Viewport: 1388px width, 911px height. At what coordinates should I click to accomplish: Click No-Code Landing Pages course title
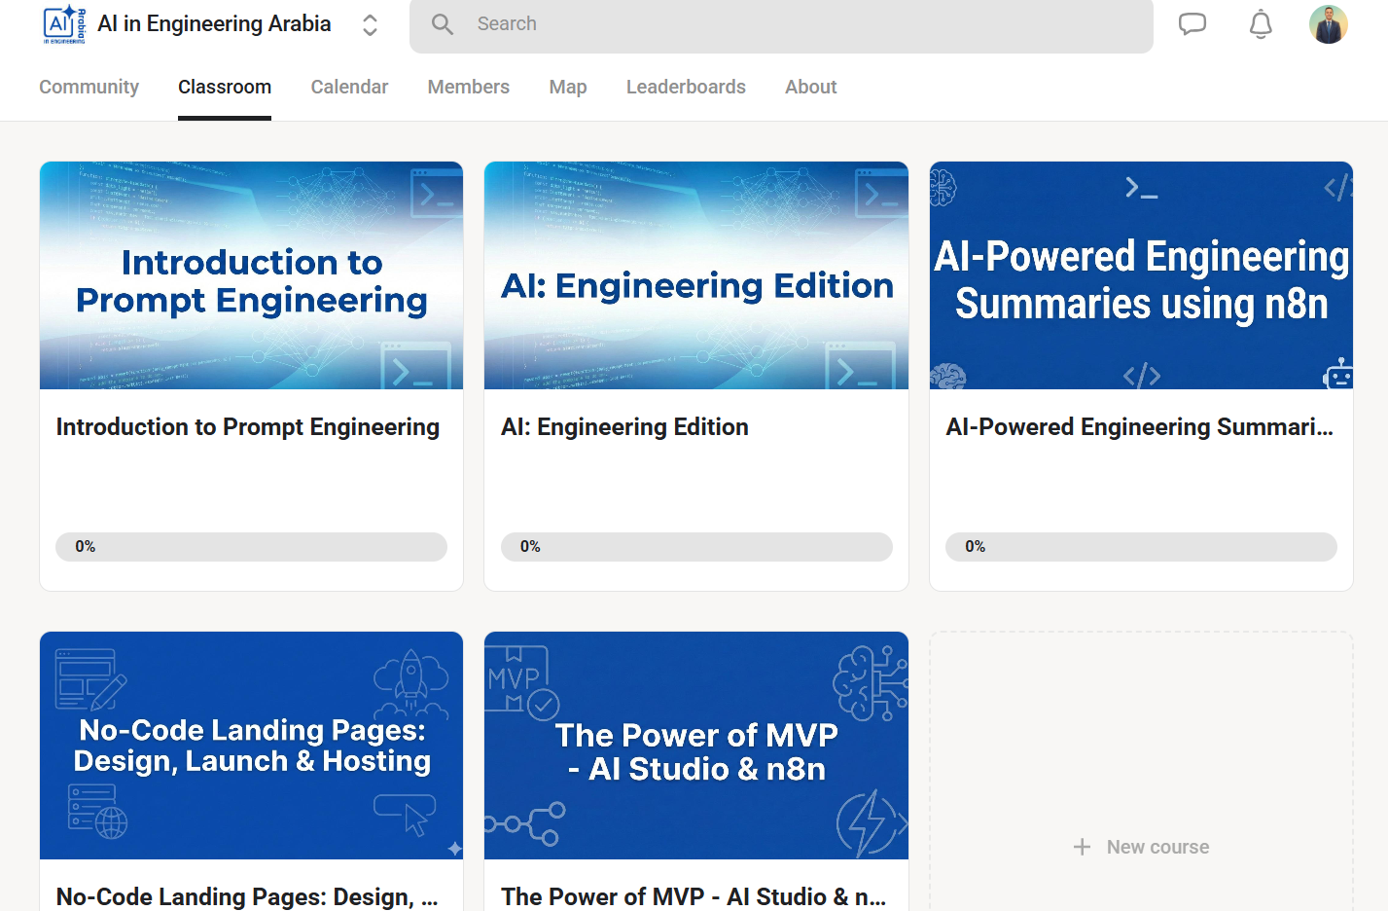[247, 896]
